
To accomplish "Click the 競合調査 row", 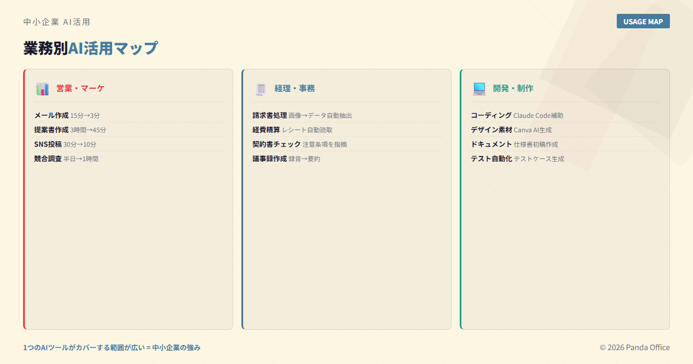I will coord(66,159).
